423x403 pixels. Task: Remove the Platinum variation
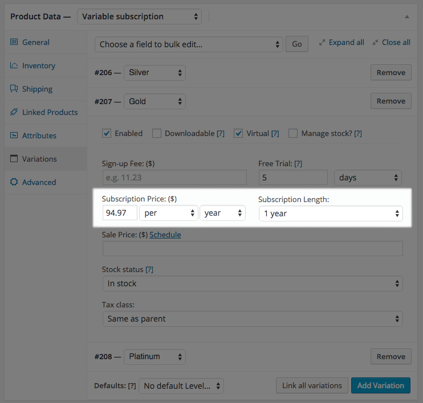pos(391,356)
